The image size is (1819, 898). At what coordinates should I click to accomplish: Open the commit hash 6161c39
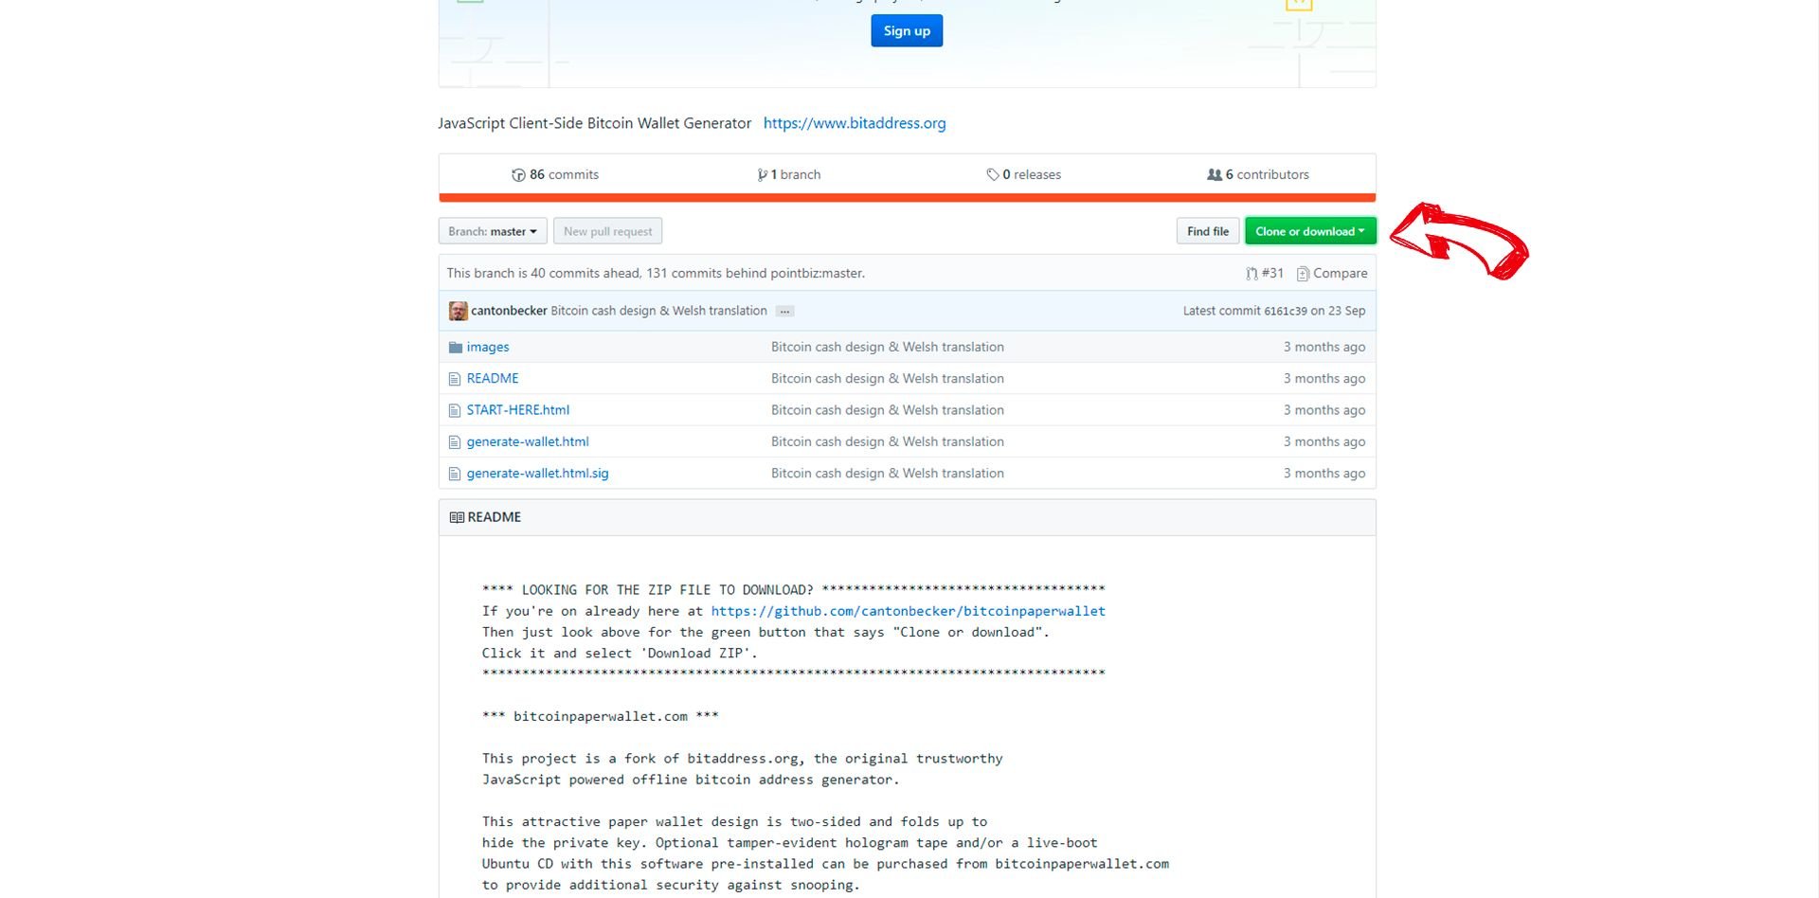click(x=1285, y=311)
